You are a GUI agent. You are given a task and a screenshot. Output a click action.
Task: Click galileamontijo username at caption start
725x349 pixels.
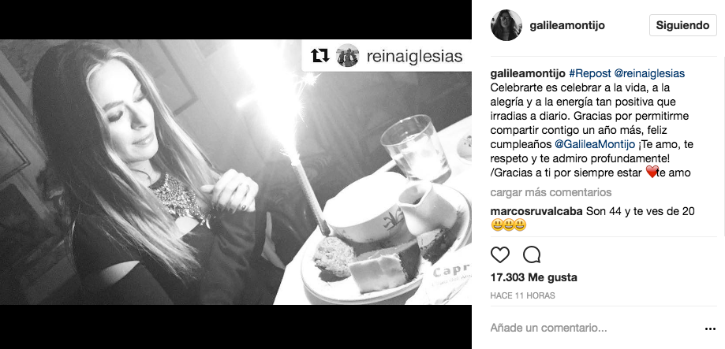[528, 73]
